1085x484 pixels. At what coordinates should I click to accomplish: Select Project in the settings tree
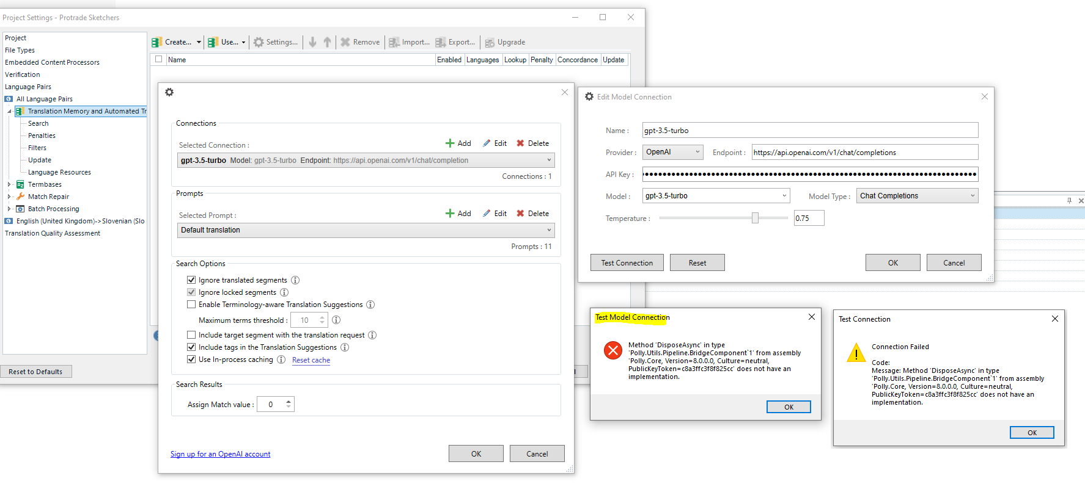pyautogui.click(x=16, y=38)
